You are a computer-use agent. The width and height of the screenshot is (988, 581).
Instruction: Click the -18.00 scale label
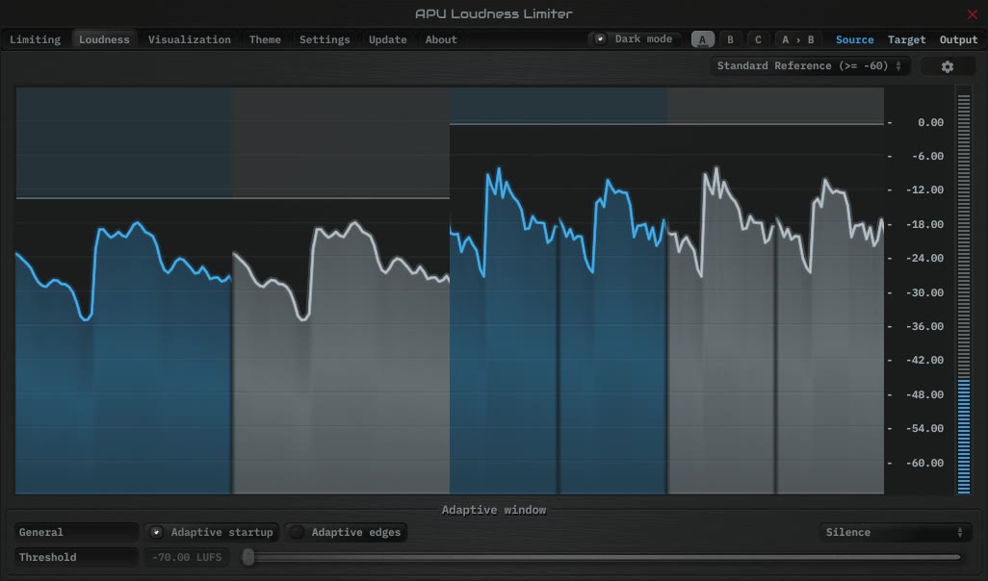click(924, 224)
